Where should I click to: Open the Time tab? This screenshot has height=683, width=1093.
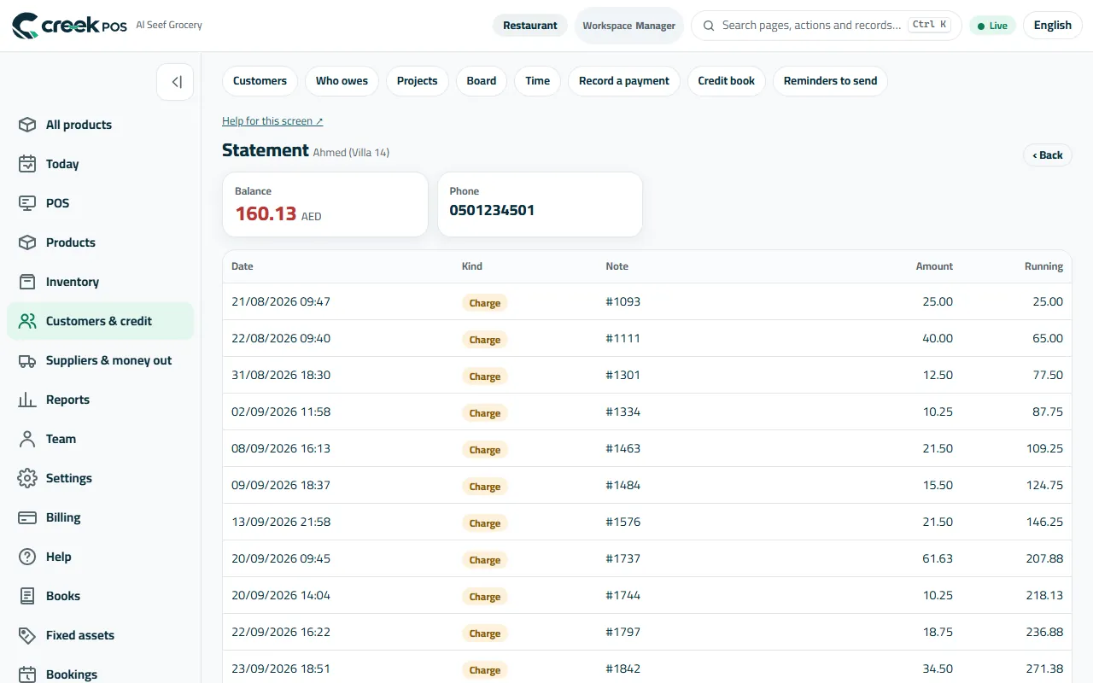coord(538,81)
